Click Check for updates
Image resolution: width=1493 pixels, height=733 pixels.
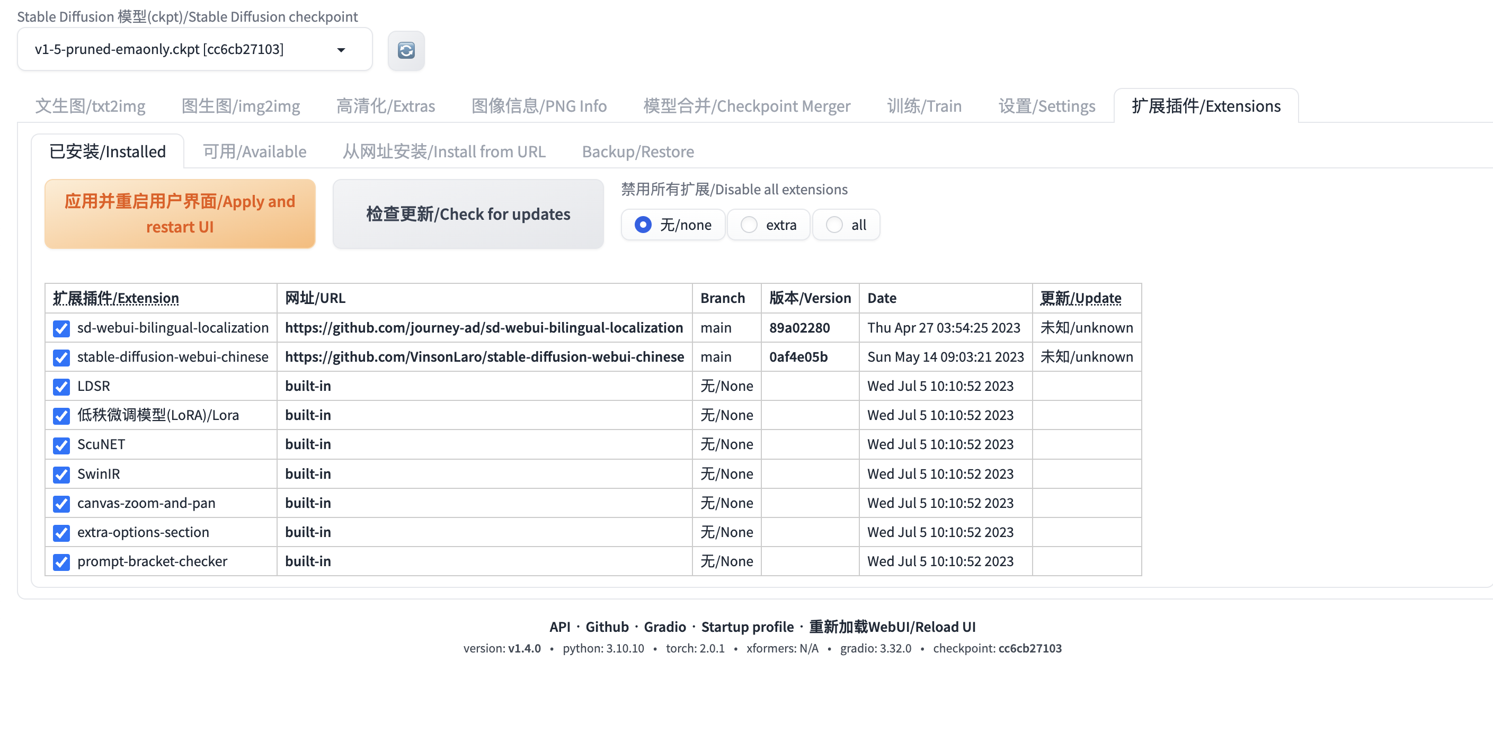coord(467,214)
